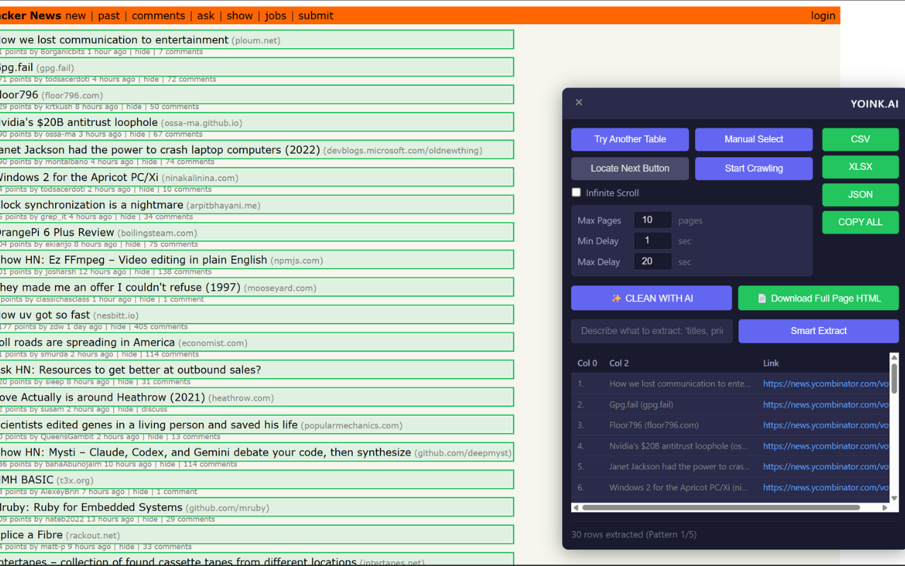Run Smart Extract
This screenshot has height=566, width=905.
[x=818, y=331]
